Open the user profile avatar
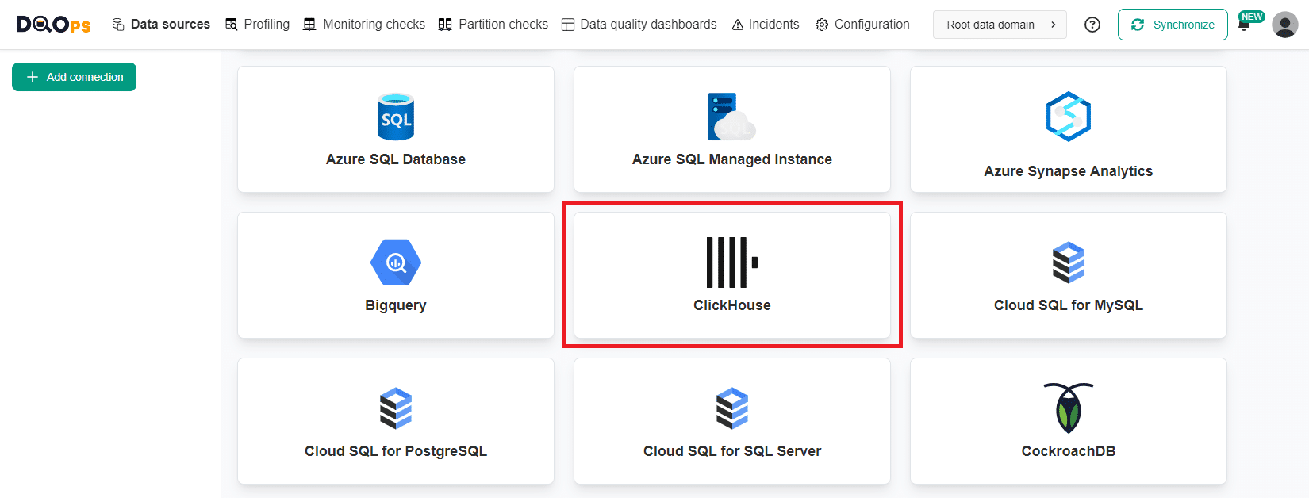1309x498 pixels. (x=1285, y=25)
